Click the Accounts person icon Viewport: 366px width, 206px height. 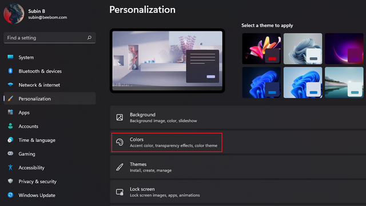pos(10,126)
